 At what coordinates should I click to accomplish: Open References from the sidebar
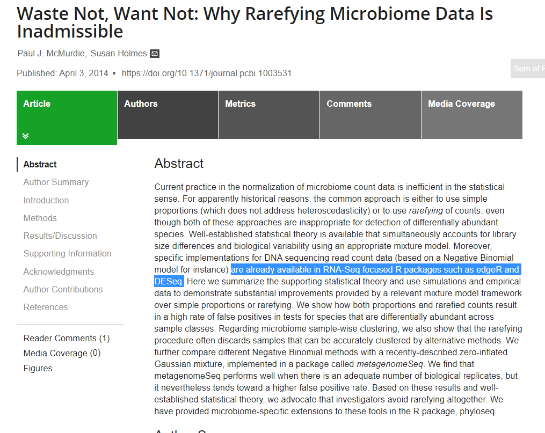(x=46, y=307)
